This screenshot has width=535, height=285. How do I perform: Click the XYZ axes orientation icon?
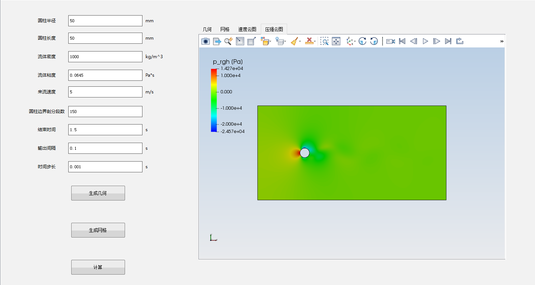(x=349, y=41)
